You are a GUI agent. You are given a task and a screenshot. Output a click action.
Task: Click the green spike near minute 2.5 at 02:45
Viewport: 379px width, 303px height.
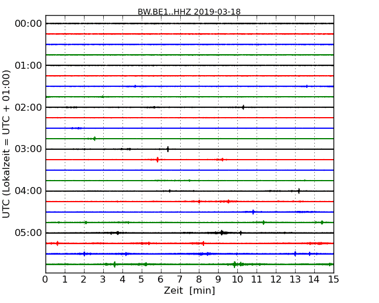[x=94, y=139]
